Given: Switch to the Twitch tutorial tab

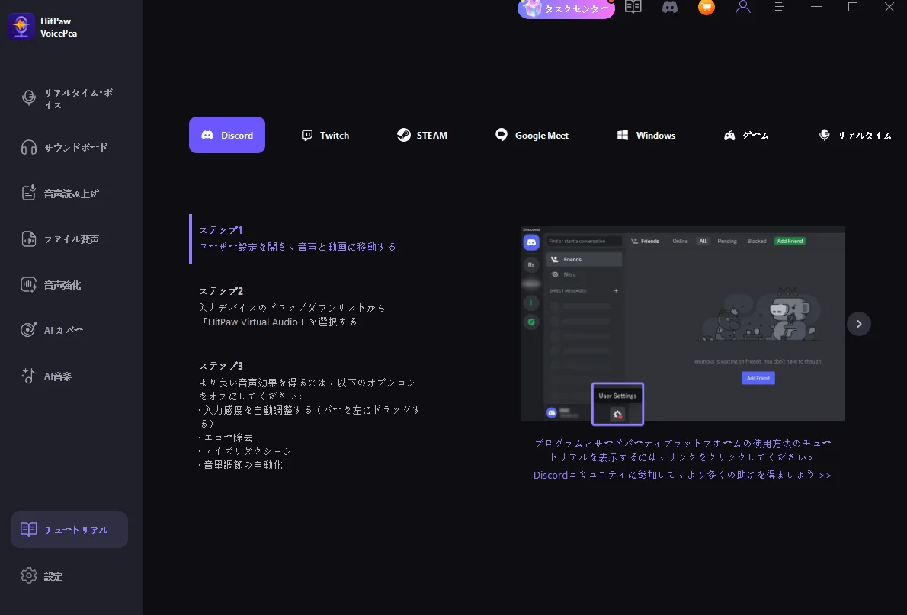Looking at the screenshot, I should 325,135.
